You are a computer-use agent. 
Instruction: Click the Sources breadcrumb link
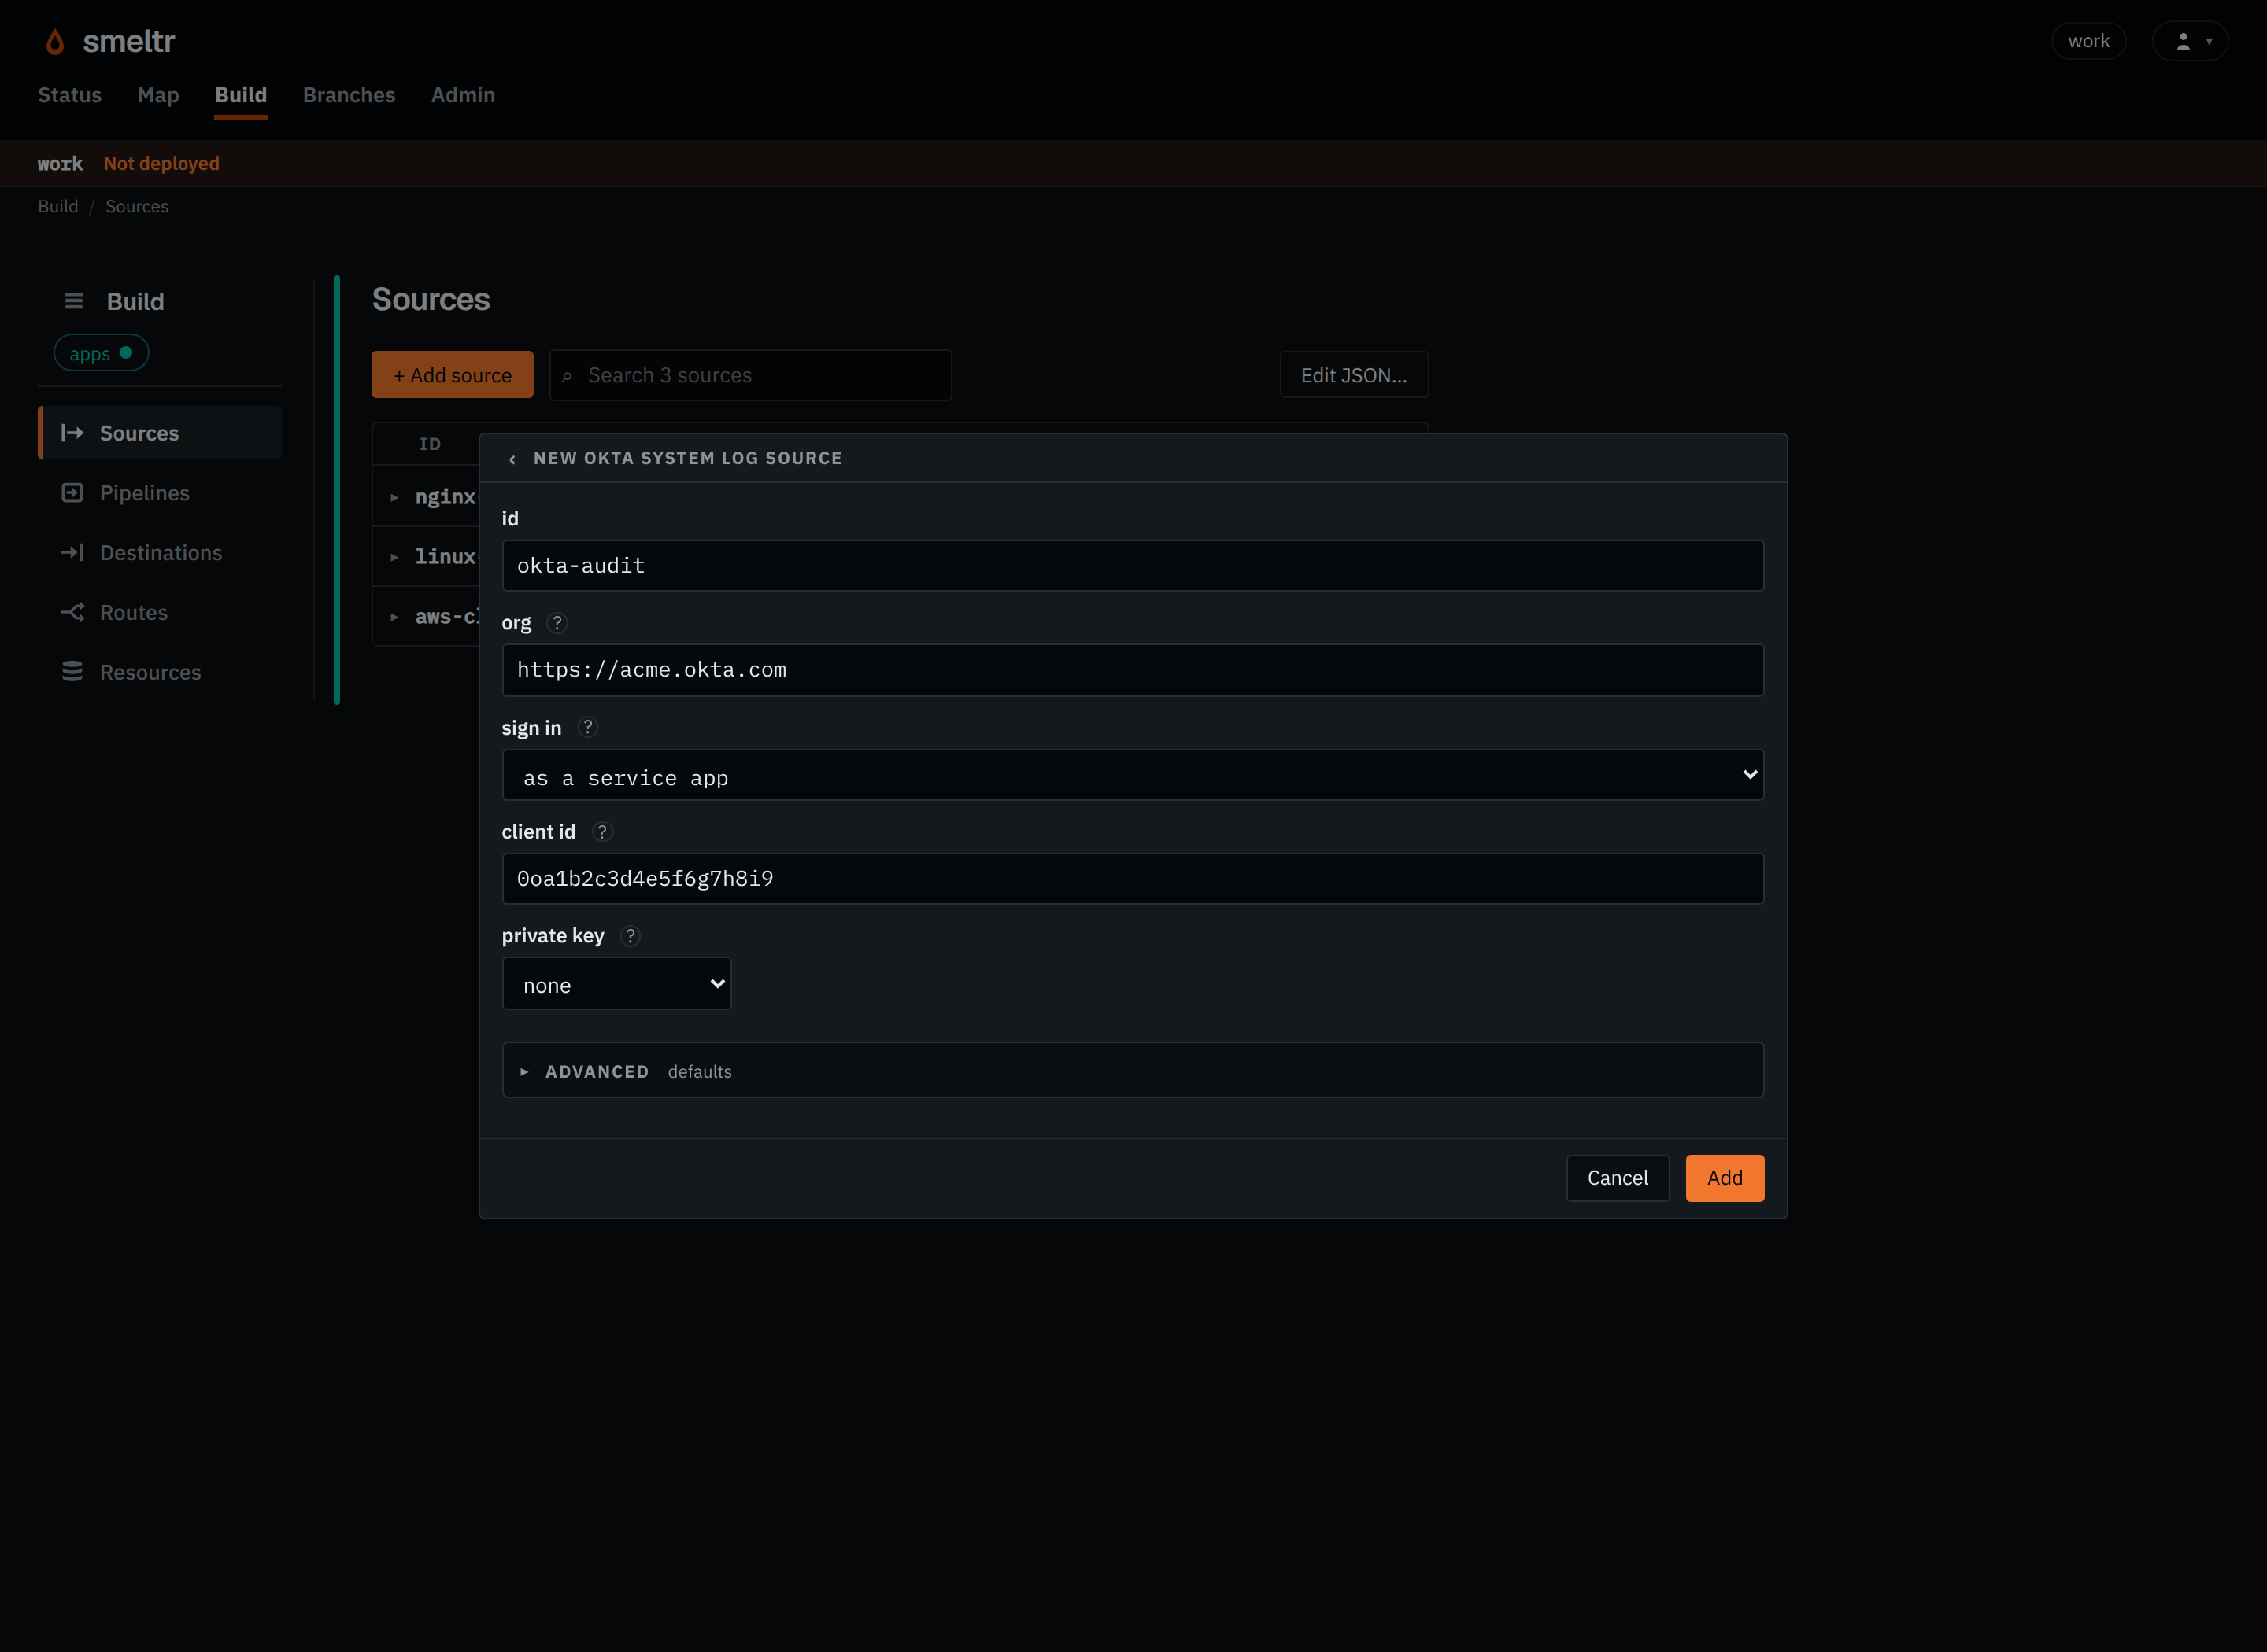pyautogui.click(x=137, y=206)
